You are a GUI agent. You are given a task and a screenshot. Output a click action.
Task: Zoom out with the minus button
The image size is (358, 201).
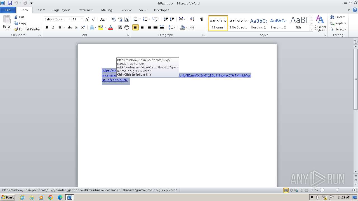[x=322, y=190]
